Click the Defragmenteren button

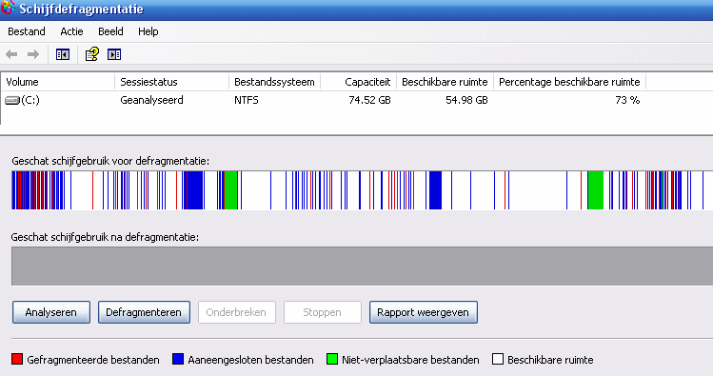coord(144,312)
